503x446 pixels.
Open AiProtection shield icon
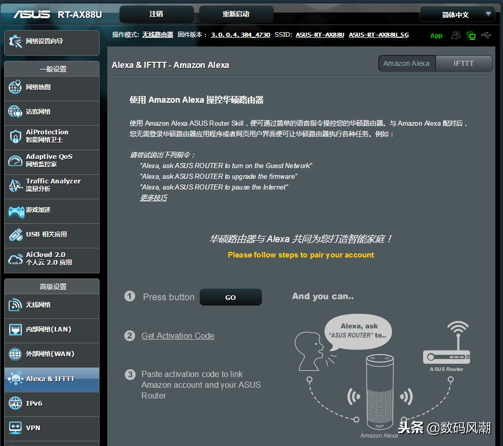click(15, 136)
